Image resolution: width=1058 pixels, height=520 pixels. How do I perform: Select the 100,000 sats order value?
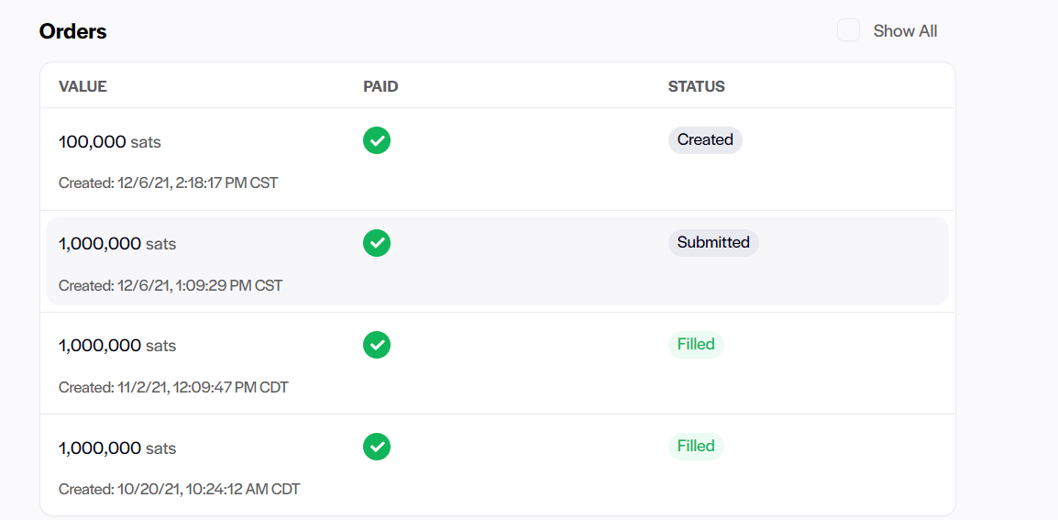point(110,142)
